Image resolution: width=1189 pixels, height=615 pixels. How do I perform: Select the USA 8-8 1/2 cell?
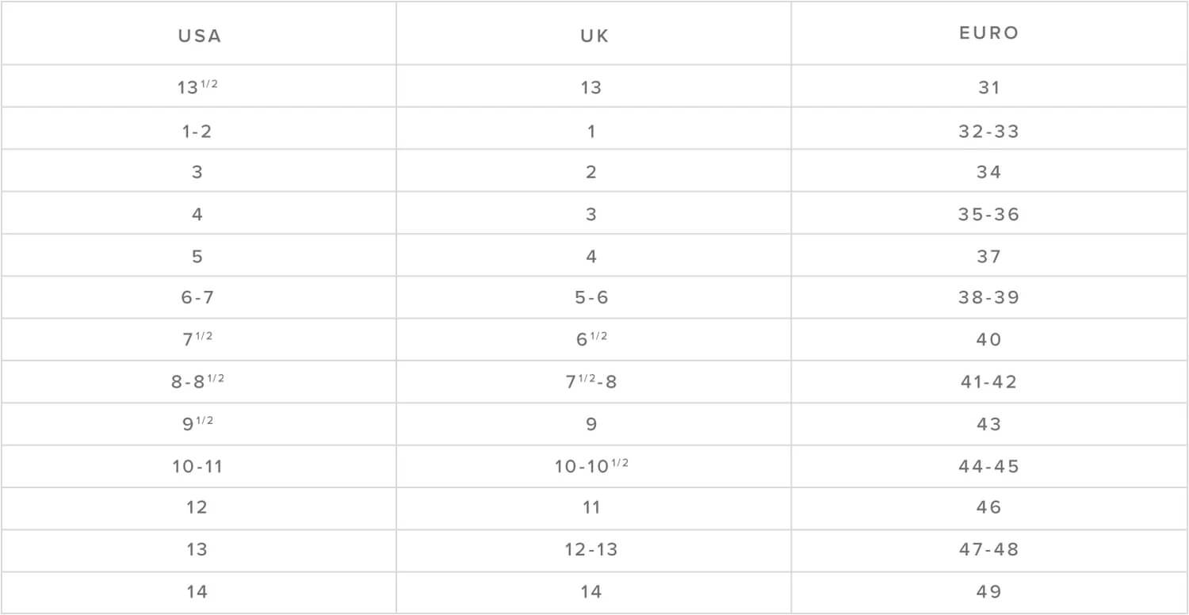[197, 380]
